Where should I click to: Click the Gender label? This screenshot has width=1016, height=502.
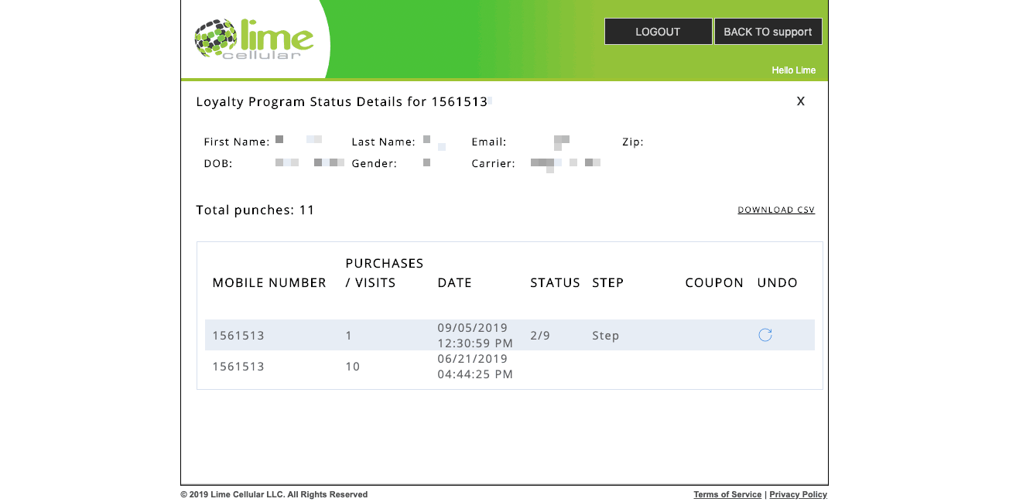point(374,163)
